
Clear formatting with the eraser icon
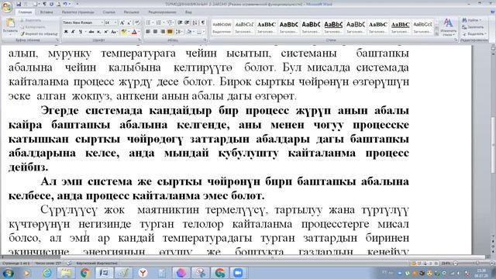[x=137, y=22]
